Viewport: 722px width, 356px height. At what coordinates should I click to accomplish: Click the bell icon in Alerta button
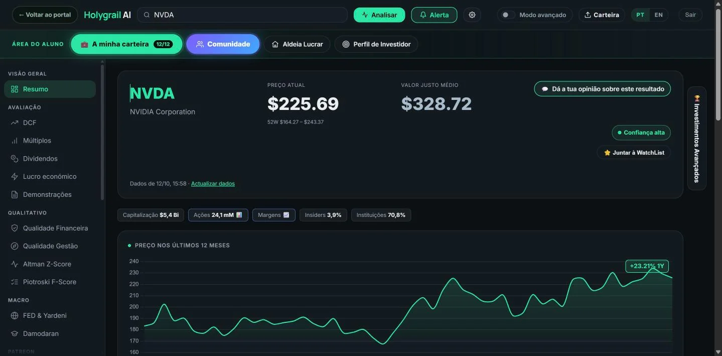[x=423, y=15]
